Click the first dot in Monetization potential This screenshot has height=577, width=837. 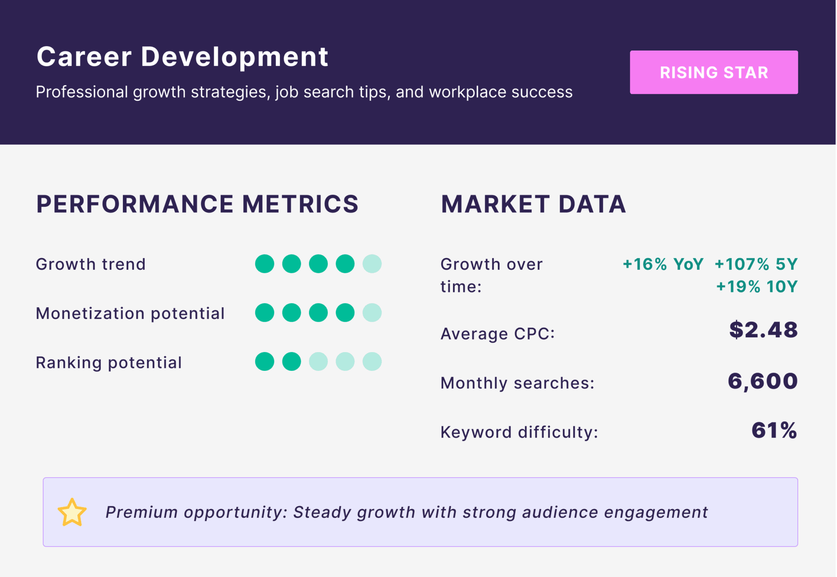[265, 313]
